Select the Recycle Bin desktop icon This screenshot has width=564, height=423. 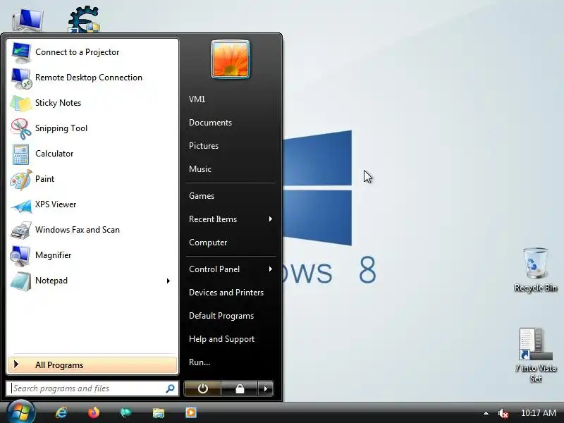[536, 270]
